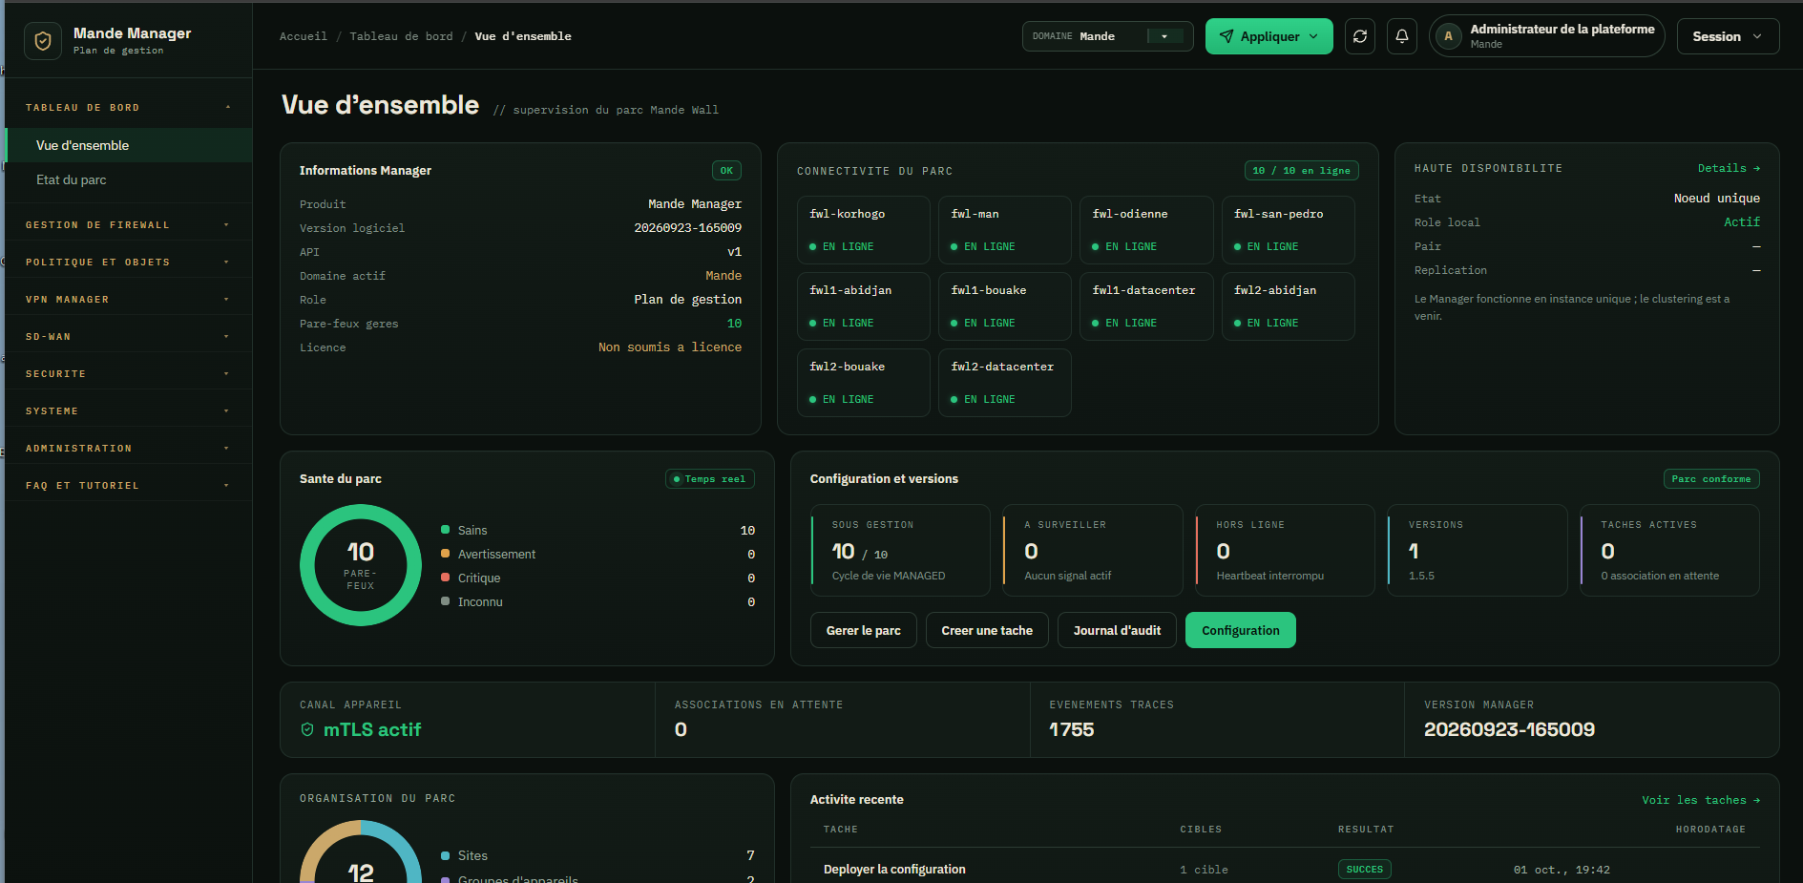Expand FAQ et tutoriel menu
The width and height of the screenshot is (1803, 883).
pyautogui.click(x=127, y=486)
